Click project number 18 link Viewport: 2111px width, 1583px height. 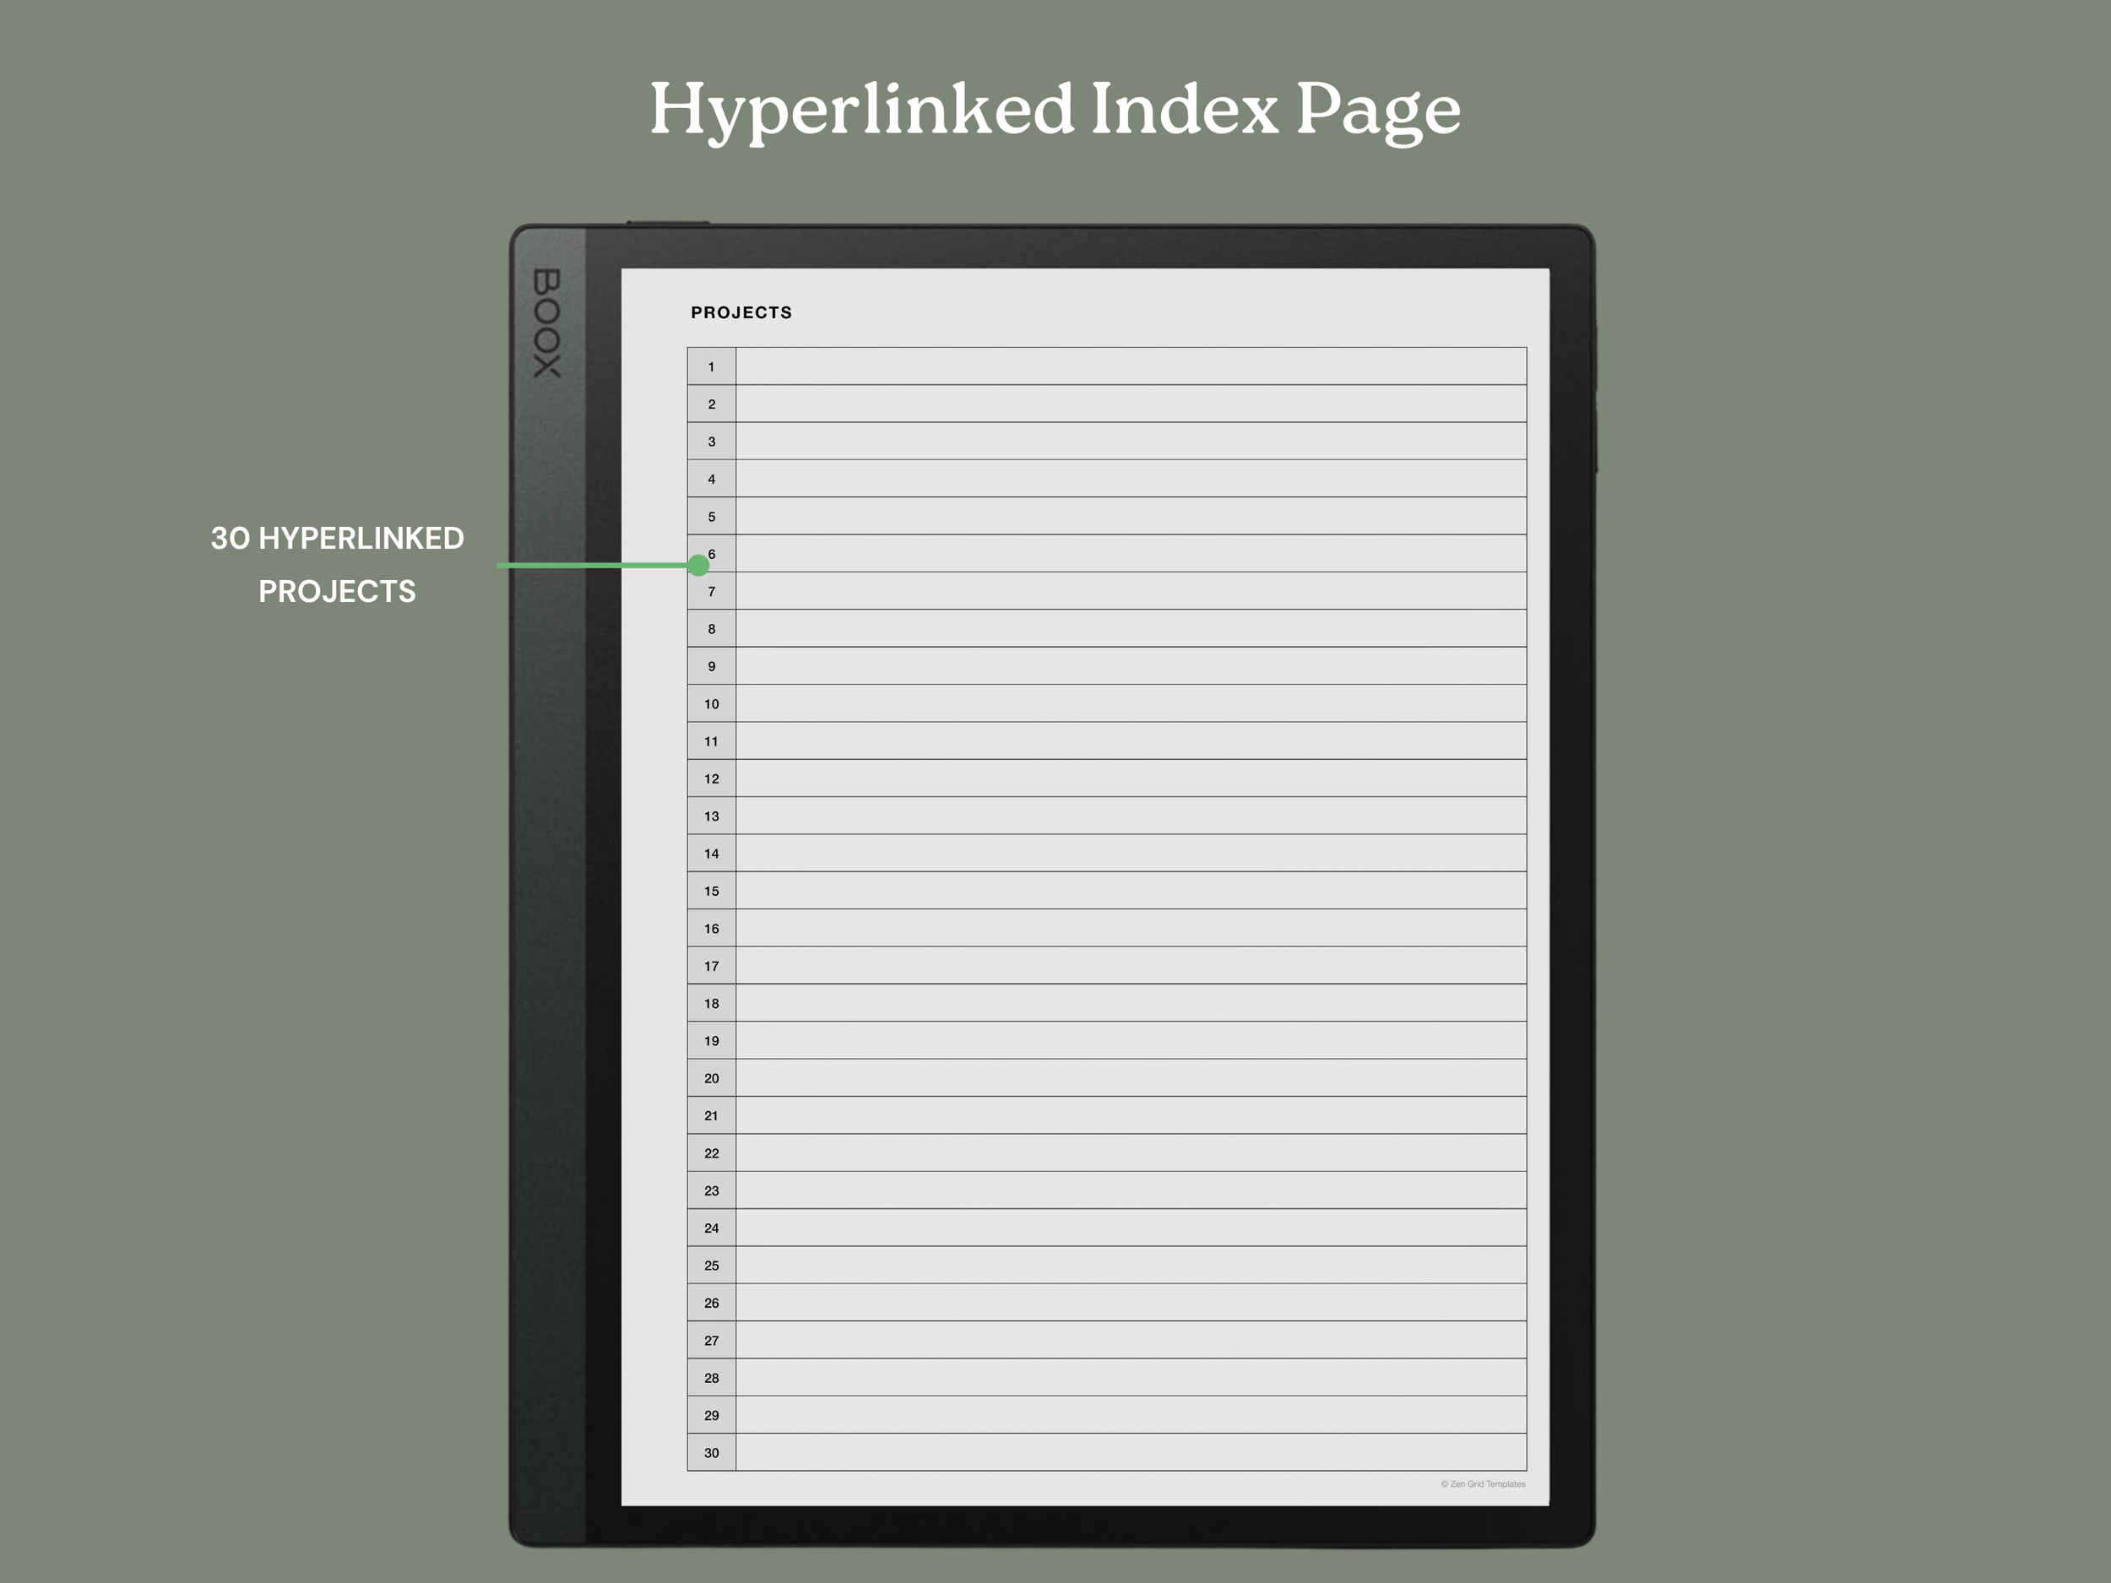point(711,1004)
